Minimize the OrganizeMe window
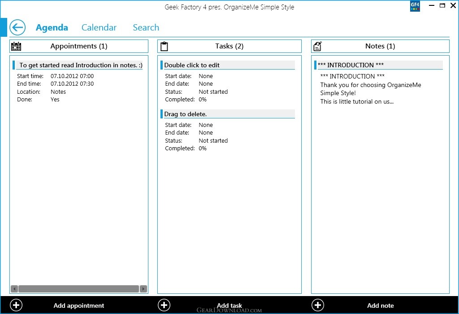The height and width of the screenshot is (314, 459). 432,5
